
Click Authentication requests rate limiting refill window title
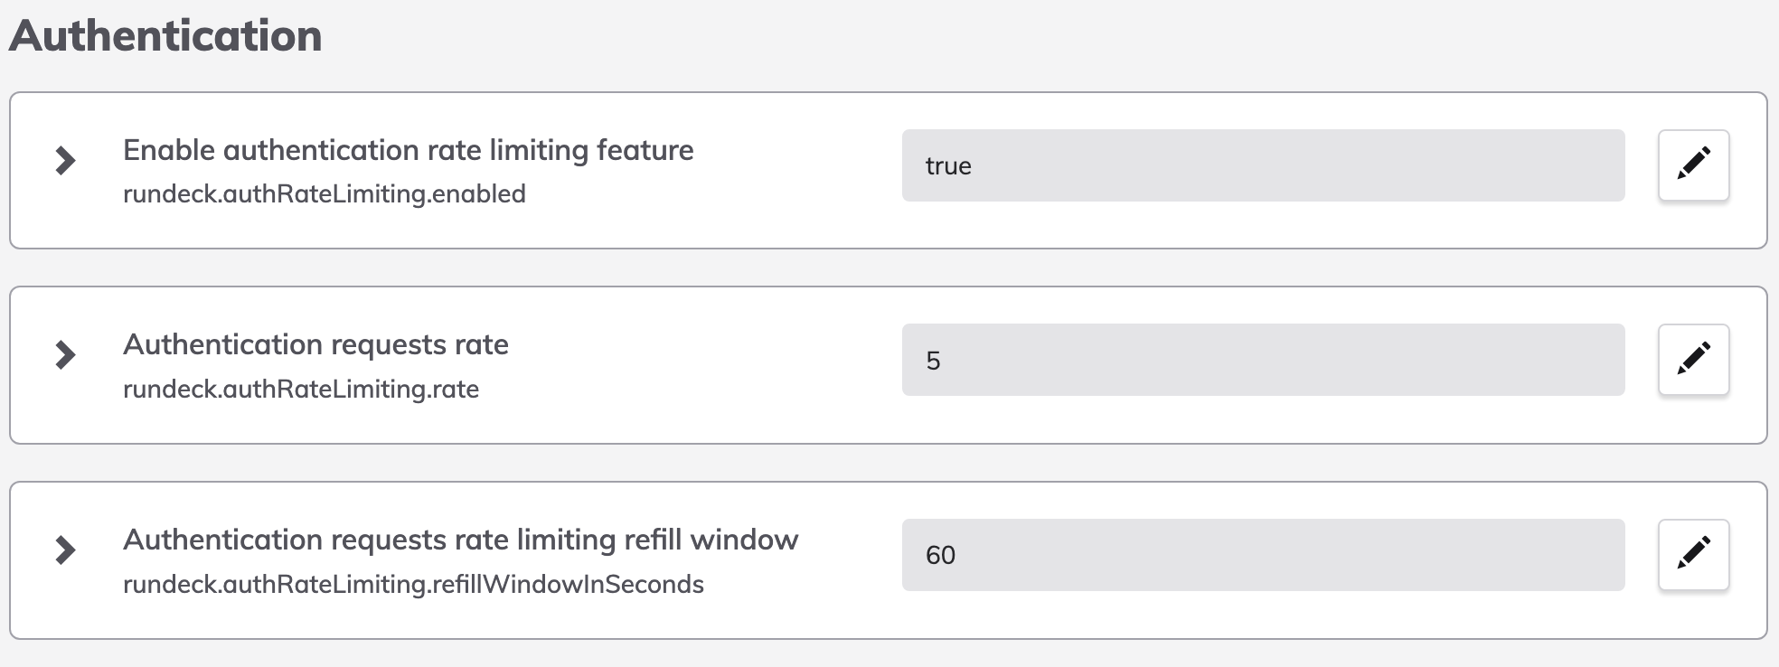(x=461, y=540)
